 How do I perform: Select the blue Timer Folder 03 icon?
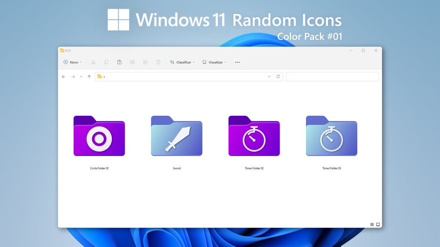point(331,136)
